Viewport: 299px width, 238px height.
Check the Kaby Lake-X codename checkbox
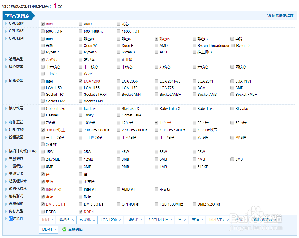[x=156, y=108]
